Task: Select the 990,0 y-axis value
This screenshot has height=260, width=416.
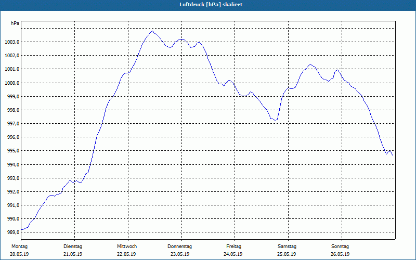Action: (14, 218)
